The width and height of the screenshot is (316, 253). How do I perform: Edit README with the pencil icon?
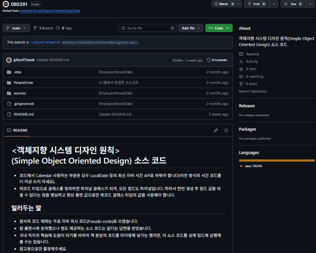tap(215, 131)
